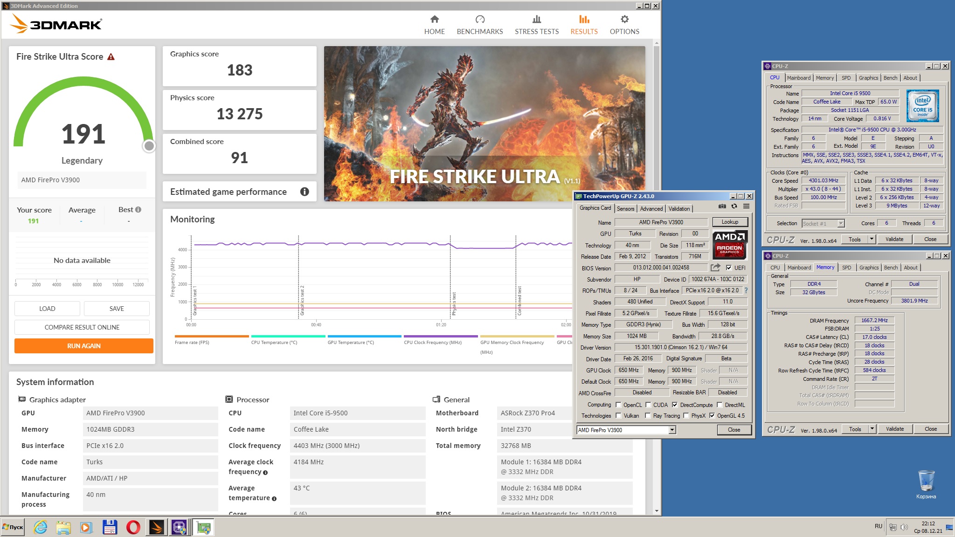Click the score gauge endpoint knob
955x537 pixels.
tap(149, 146)
